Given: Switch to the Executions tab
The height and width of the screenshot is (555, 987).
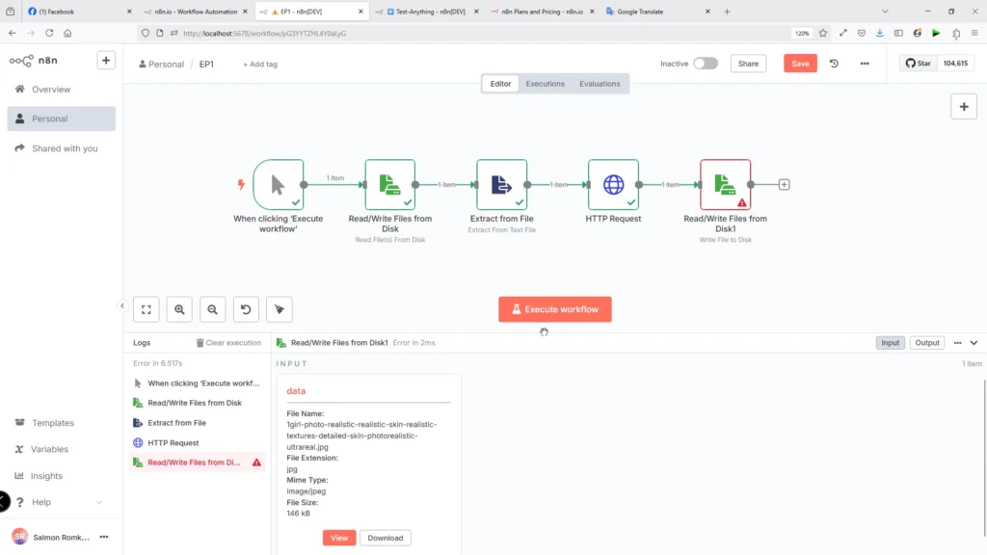Looking at the screenshot, I should pyautogui.click(x=545, y=84).
